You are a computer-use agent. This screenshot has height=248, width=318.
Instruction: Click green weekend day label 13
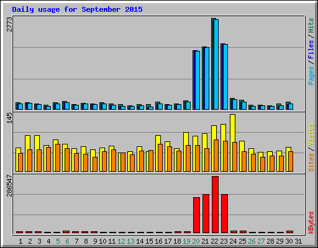(x=130, y=241)
